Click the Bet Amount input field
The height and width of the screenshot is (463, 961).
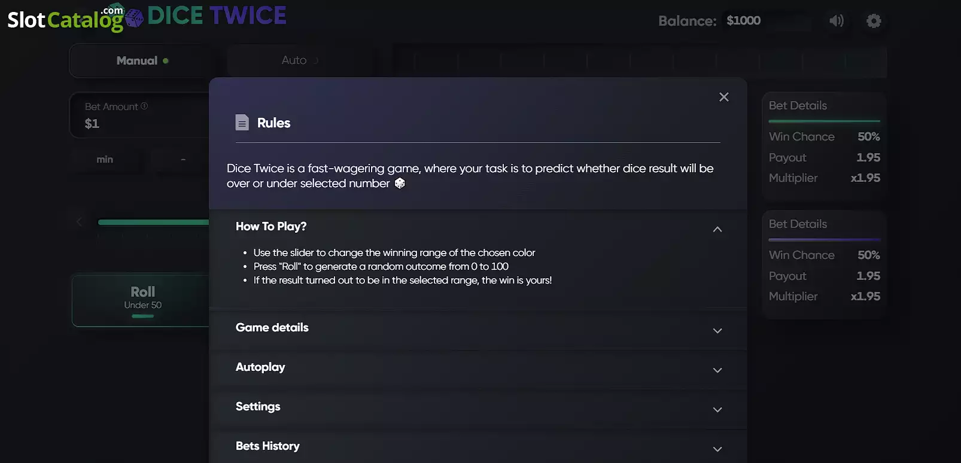coord(139,115)
